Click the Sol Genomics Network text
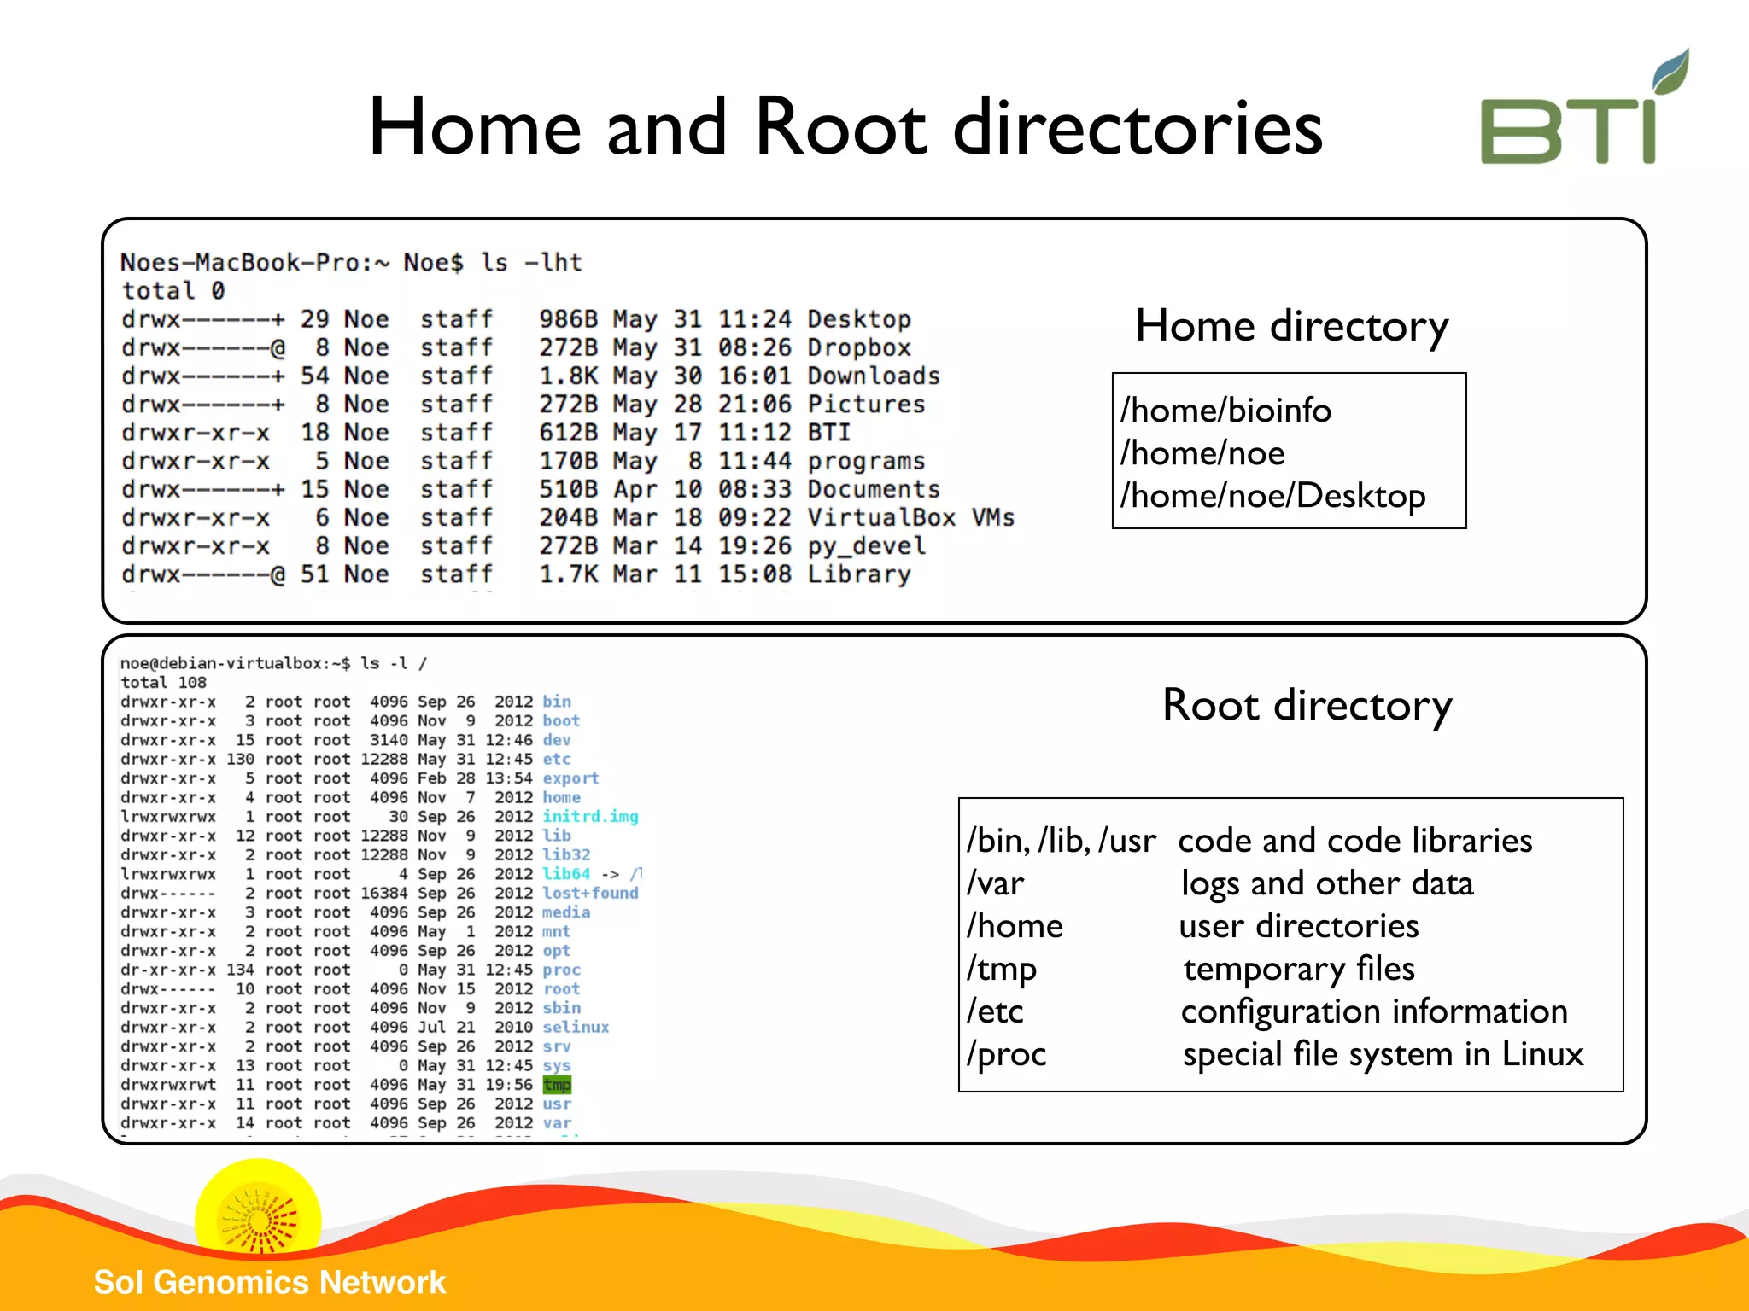1749x1311 pixels. pyautogui.click(x=270, y=1282)
